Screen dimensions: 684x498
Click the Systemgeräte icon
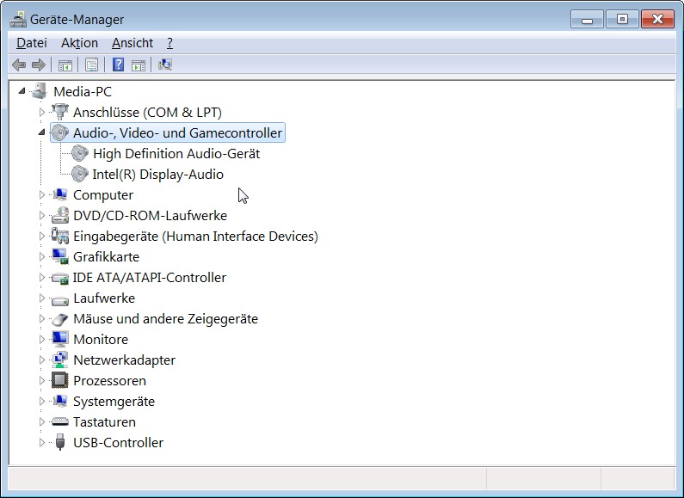[59, 401]
